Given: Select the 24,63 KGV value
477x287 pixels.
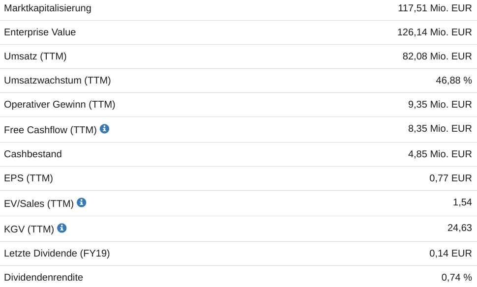Looking at the screenshot, I should 459,228.
